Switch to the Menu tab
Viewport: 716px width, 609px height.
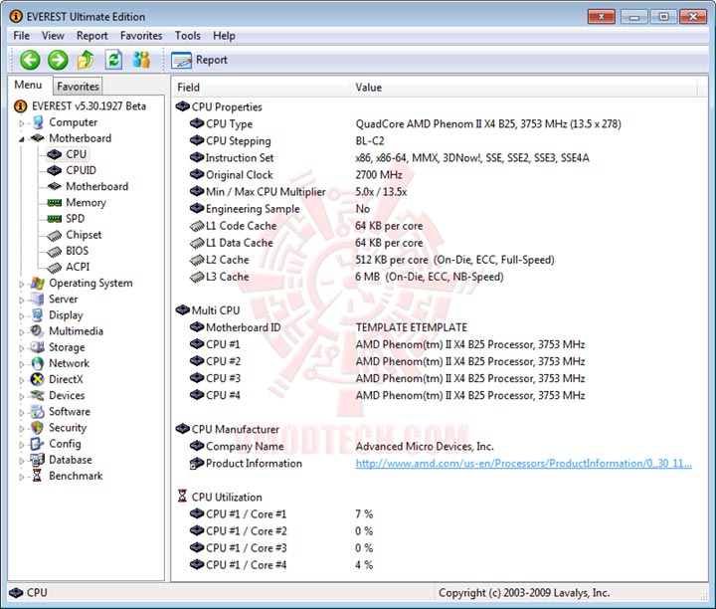click(28, 85)
